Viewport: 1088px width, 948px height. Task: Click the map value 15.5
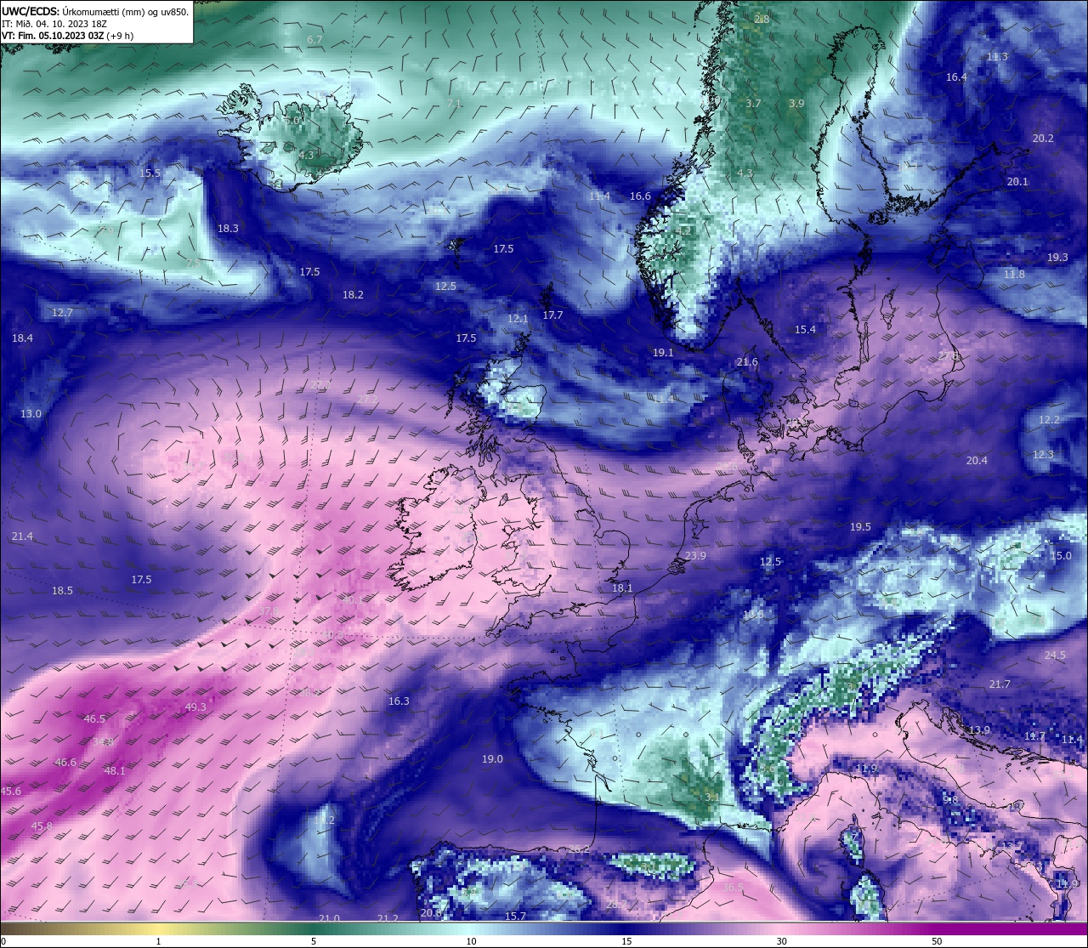[x=150, y=173]
